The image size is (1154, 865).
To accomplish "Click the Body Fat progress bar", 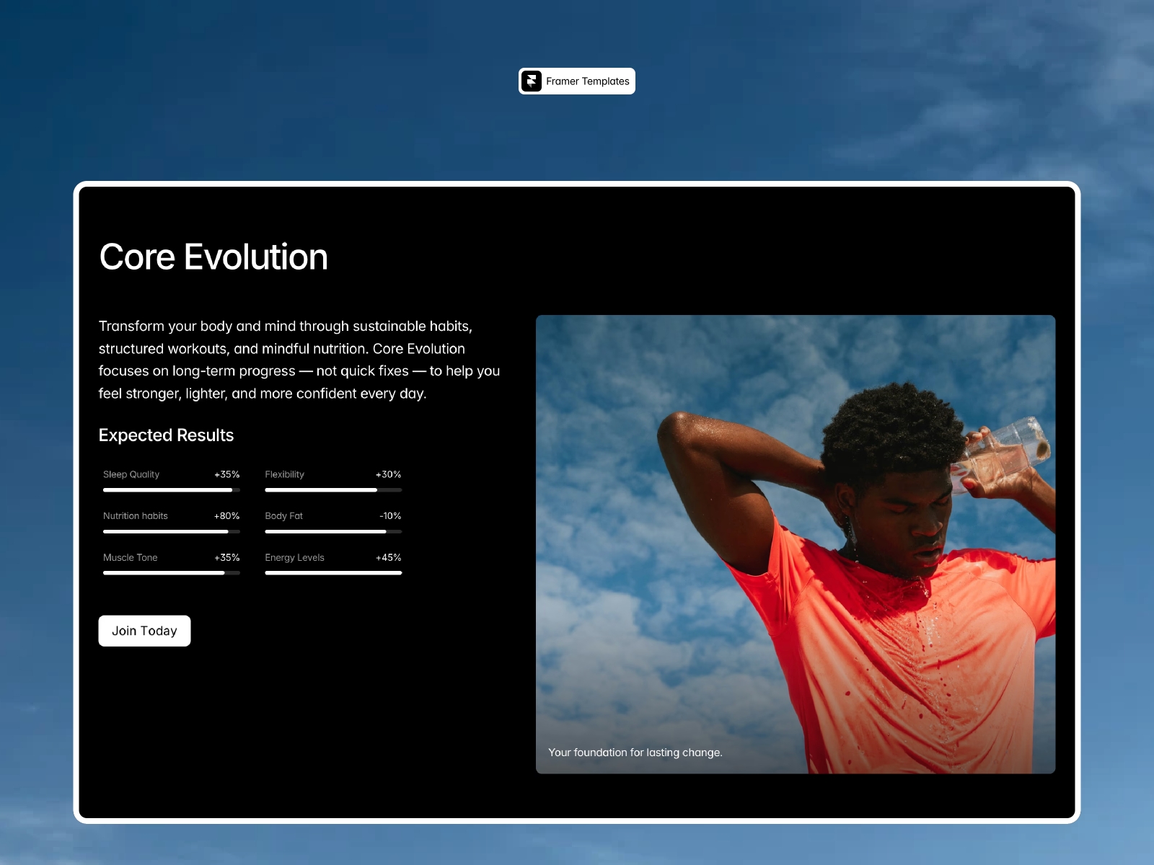I will pos(333,531).
